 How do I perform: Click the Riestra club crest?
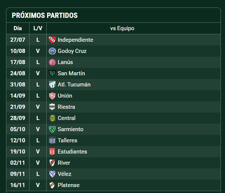(52, 107)
